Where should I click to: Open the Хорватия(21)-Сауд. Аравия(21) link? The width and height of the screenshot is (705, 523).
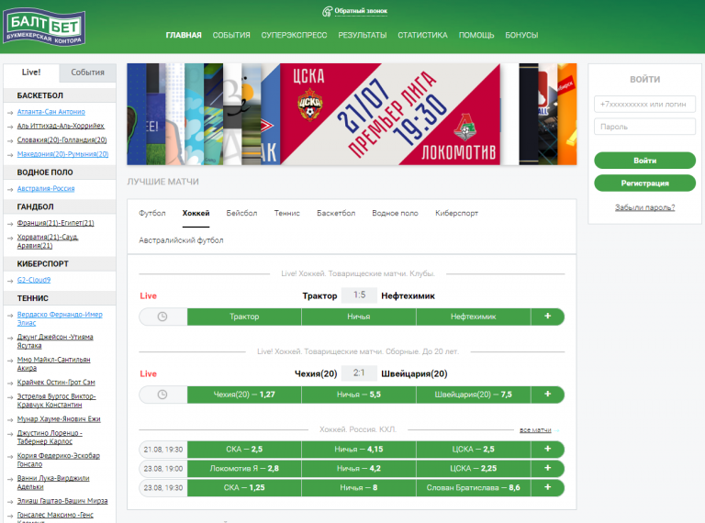pyautogui.click(x=48, y=241)
